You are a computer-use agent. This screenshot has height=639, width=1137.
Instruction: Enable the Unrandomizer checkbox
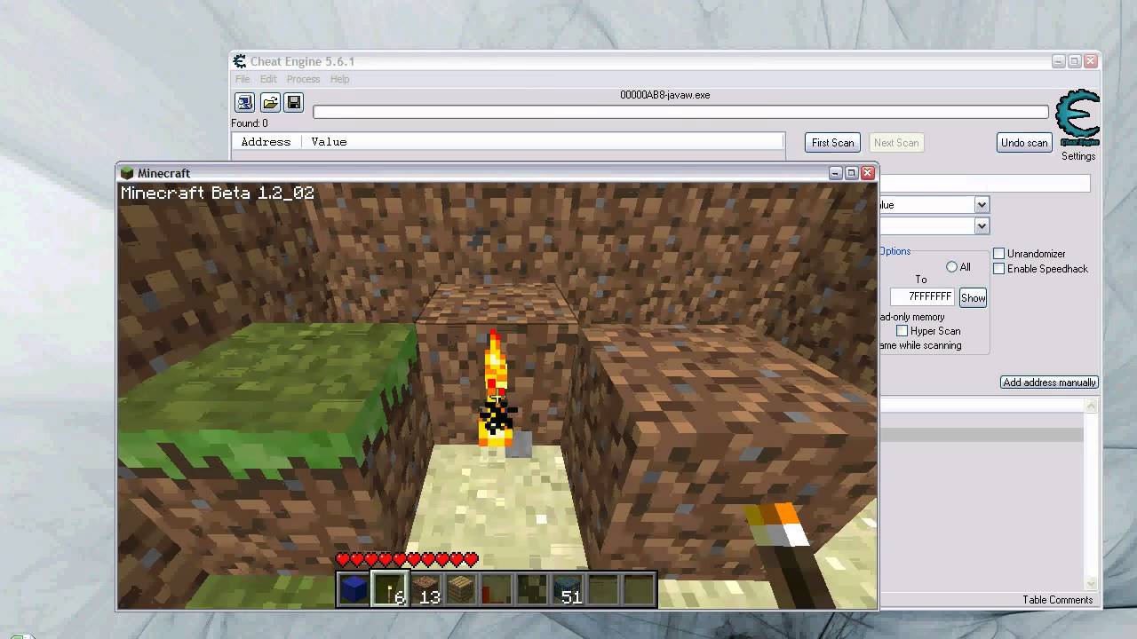click(x=998, y=254)
